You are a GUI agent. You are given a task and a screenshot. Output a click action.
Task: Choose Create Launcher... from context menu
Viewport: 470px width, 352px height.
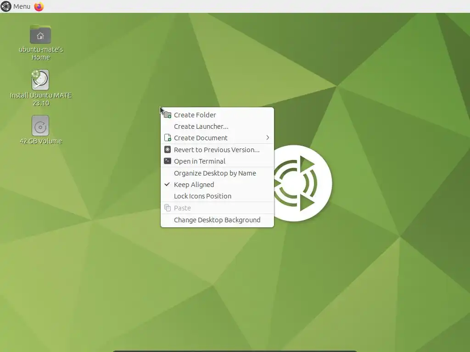pos(217,126)
